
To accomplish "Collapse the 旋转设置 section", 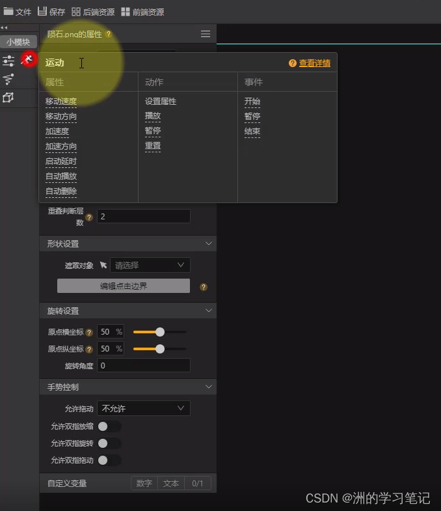I will (208, 311).
